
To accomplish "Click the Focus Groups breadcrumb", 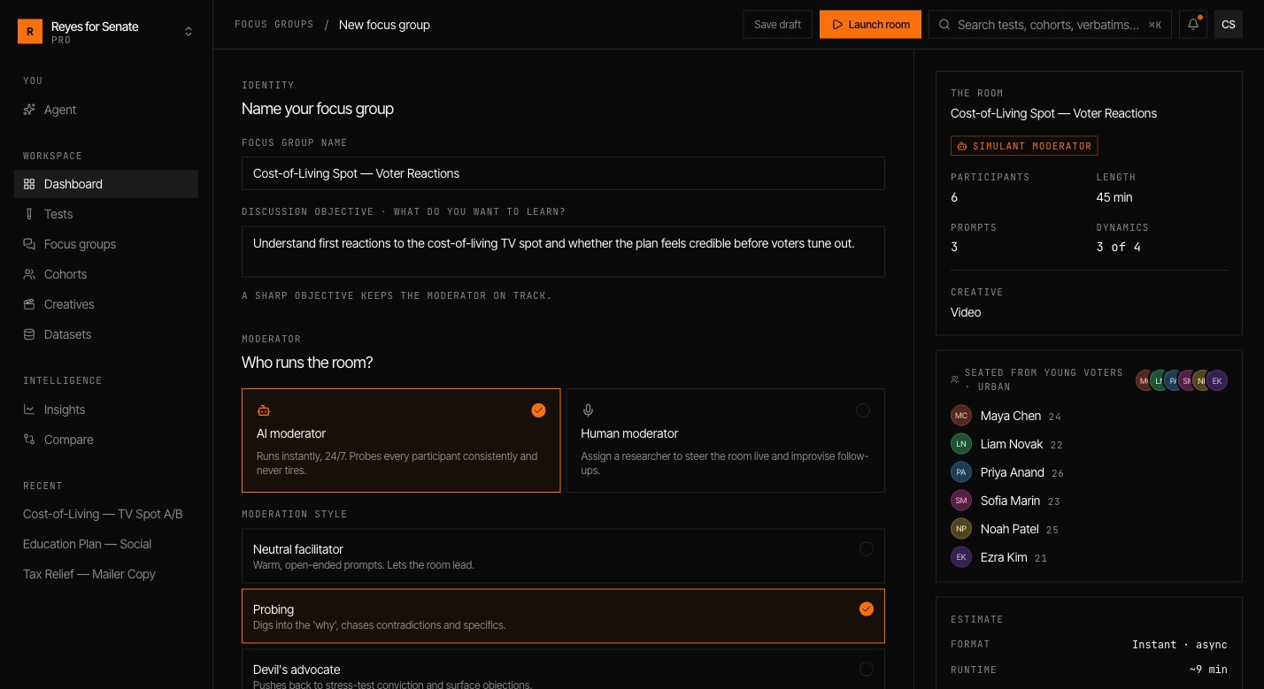I will point(274,25).
